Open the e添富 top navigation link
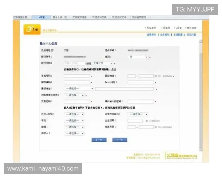This screenshot has width=222, height=178. pos(179,28)
